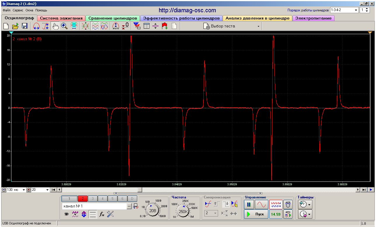Open the Эффективность работы цилиндров tab
Viewport: 376px width, 227px height.
point(181,18)
